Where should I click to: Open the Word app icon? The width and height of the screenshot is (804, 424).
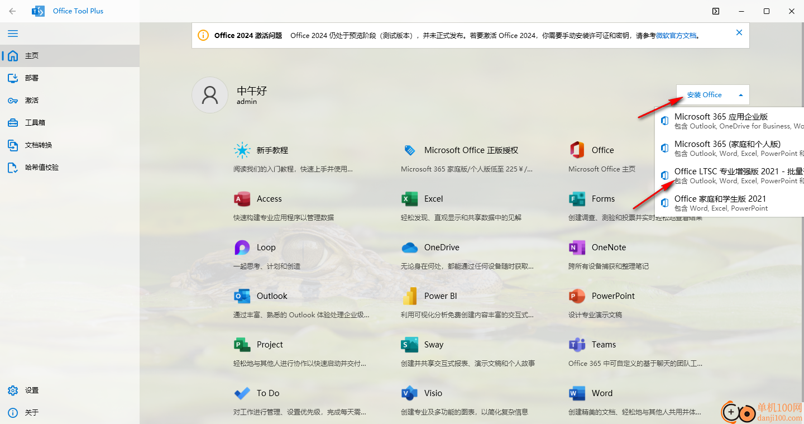577,393
